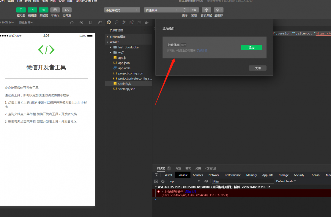Click the clear console icon
Screen dimensions: 331x217
coord(163,181)
